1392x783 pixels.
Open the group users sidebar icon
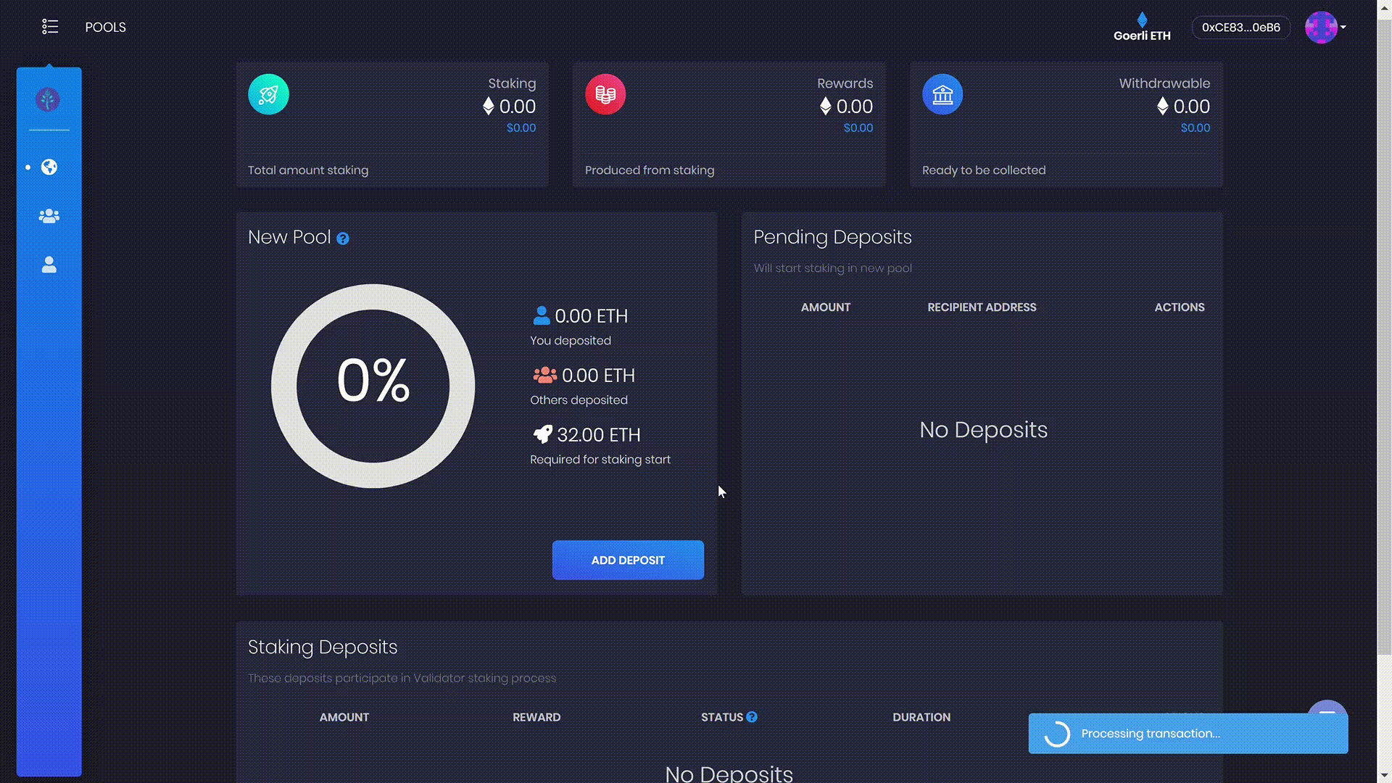(x=49, y=216)
